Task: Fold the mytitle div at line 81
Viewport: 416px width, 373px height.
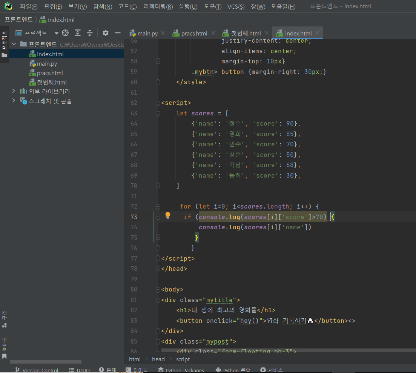Action: click(158, 300)
